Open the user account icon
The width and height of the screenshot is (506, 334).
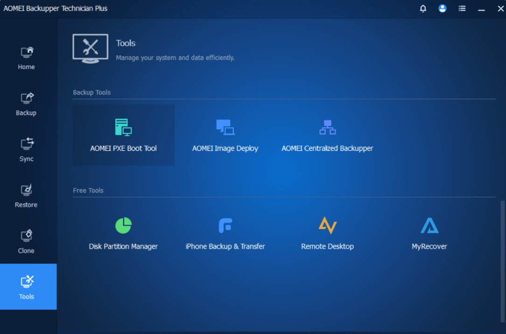(442, 8)
